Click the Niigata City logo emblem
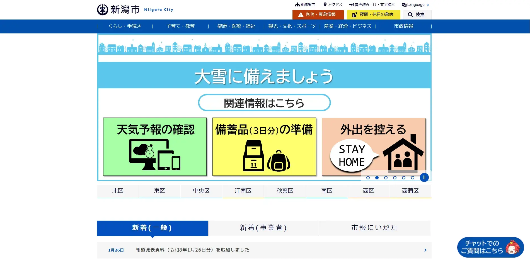 click(102, 10)
